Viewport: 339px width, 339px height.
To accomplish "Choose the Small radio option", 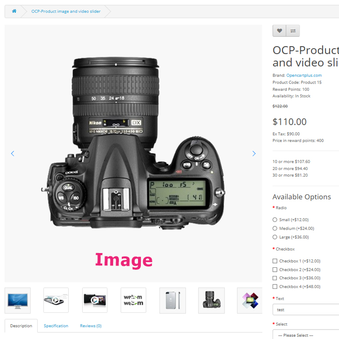I will tap(275, 220).
